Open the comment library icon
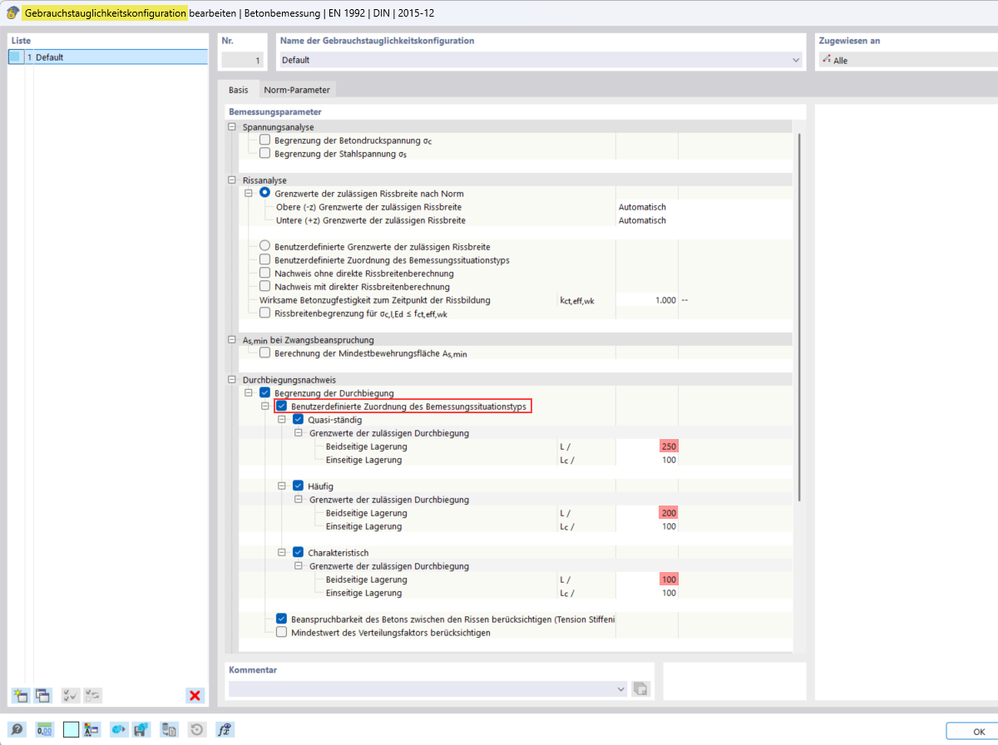 click(x=640, y=688)
